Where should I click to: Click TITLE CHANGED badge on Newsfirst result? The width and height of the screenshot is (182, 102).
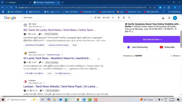[52, 62]
